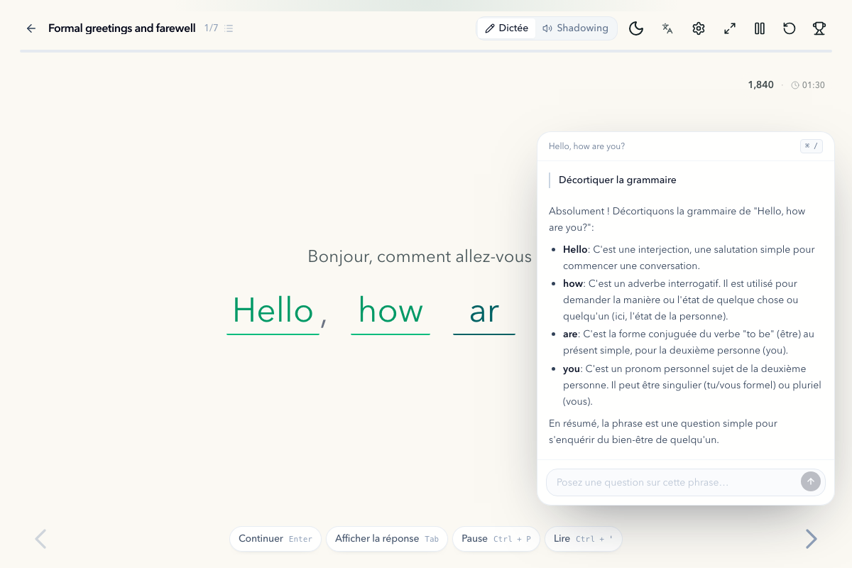
Task: Click the translation "Bonjour, comment allez-vous"
Action: [420, 256]
